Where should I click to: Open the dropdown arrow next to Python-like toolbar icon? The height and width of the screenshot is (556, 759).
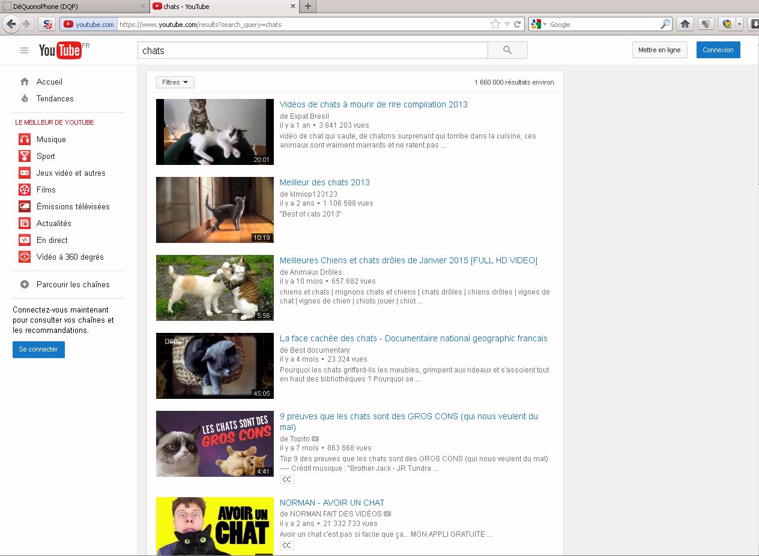coord(740,25)
